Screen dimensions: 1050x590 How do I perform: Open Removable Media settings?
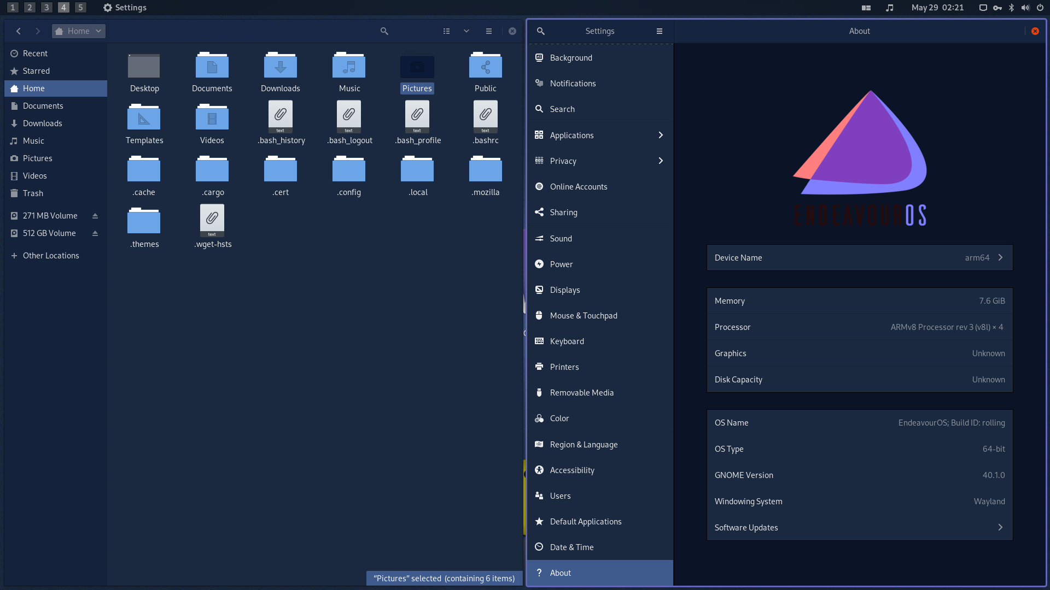[x=600, y=393]
